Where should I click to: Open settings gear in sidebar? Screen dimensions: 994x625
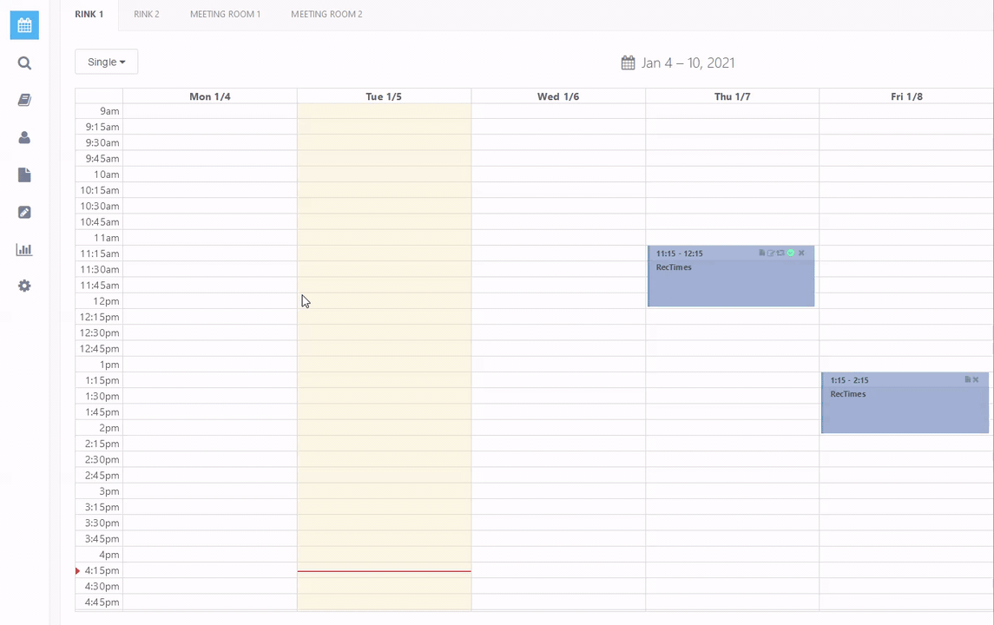tap(24, 286)
